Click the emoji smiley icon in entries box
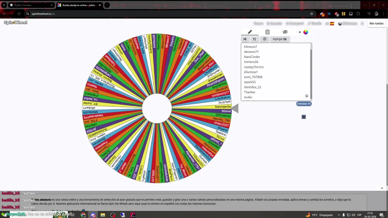 (307, 96)
